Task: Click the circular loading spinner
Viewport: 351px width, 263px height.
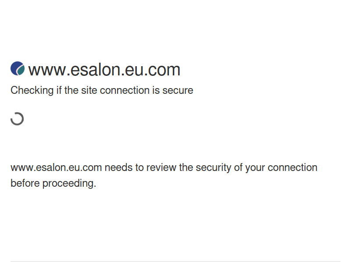Action: coord(17,119)
